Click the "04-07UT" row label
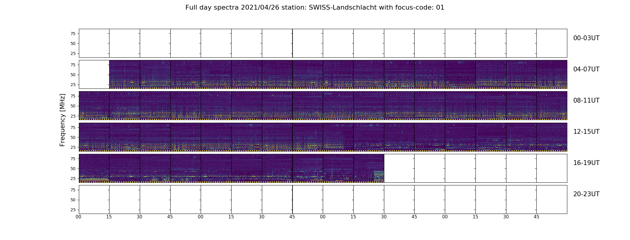The width and height of the screenshot is (630, 240). (x=586, y=69)
